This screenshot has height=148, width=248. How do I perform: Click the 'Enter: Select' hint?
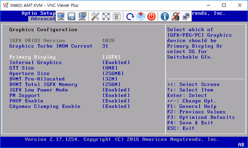(x=187, y=95)
